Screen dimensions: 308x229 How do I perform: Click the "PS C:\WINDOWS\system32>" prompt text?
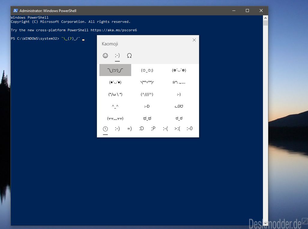tap(35, 38)
